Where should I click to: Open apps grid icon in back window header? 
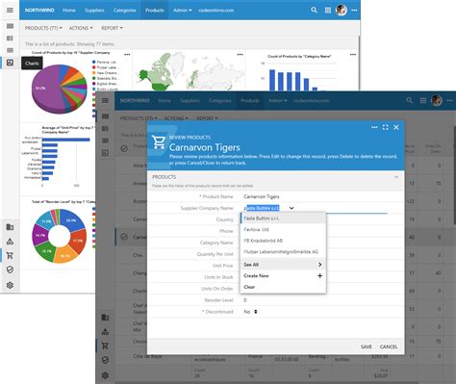click(x=328, y=11)
